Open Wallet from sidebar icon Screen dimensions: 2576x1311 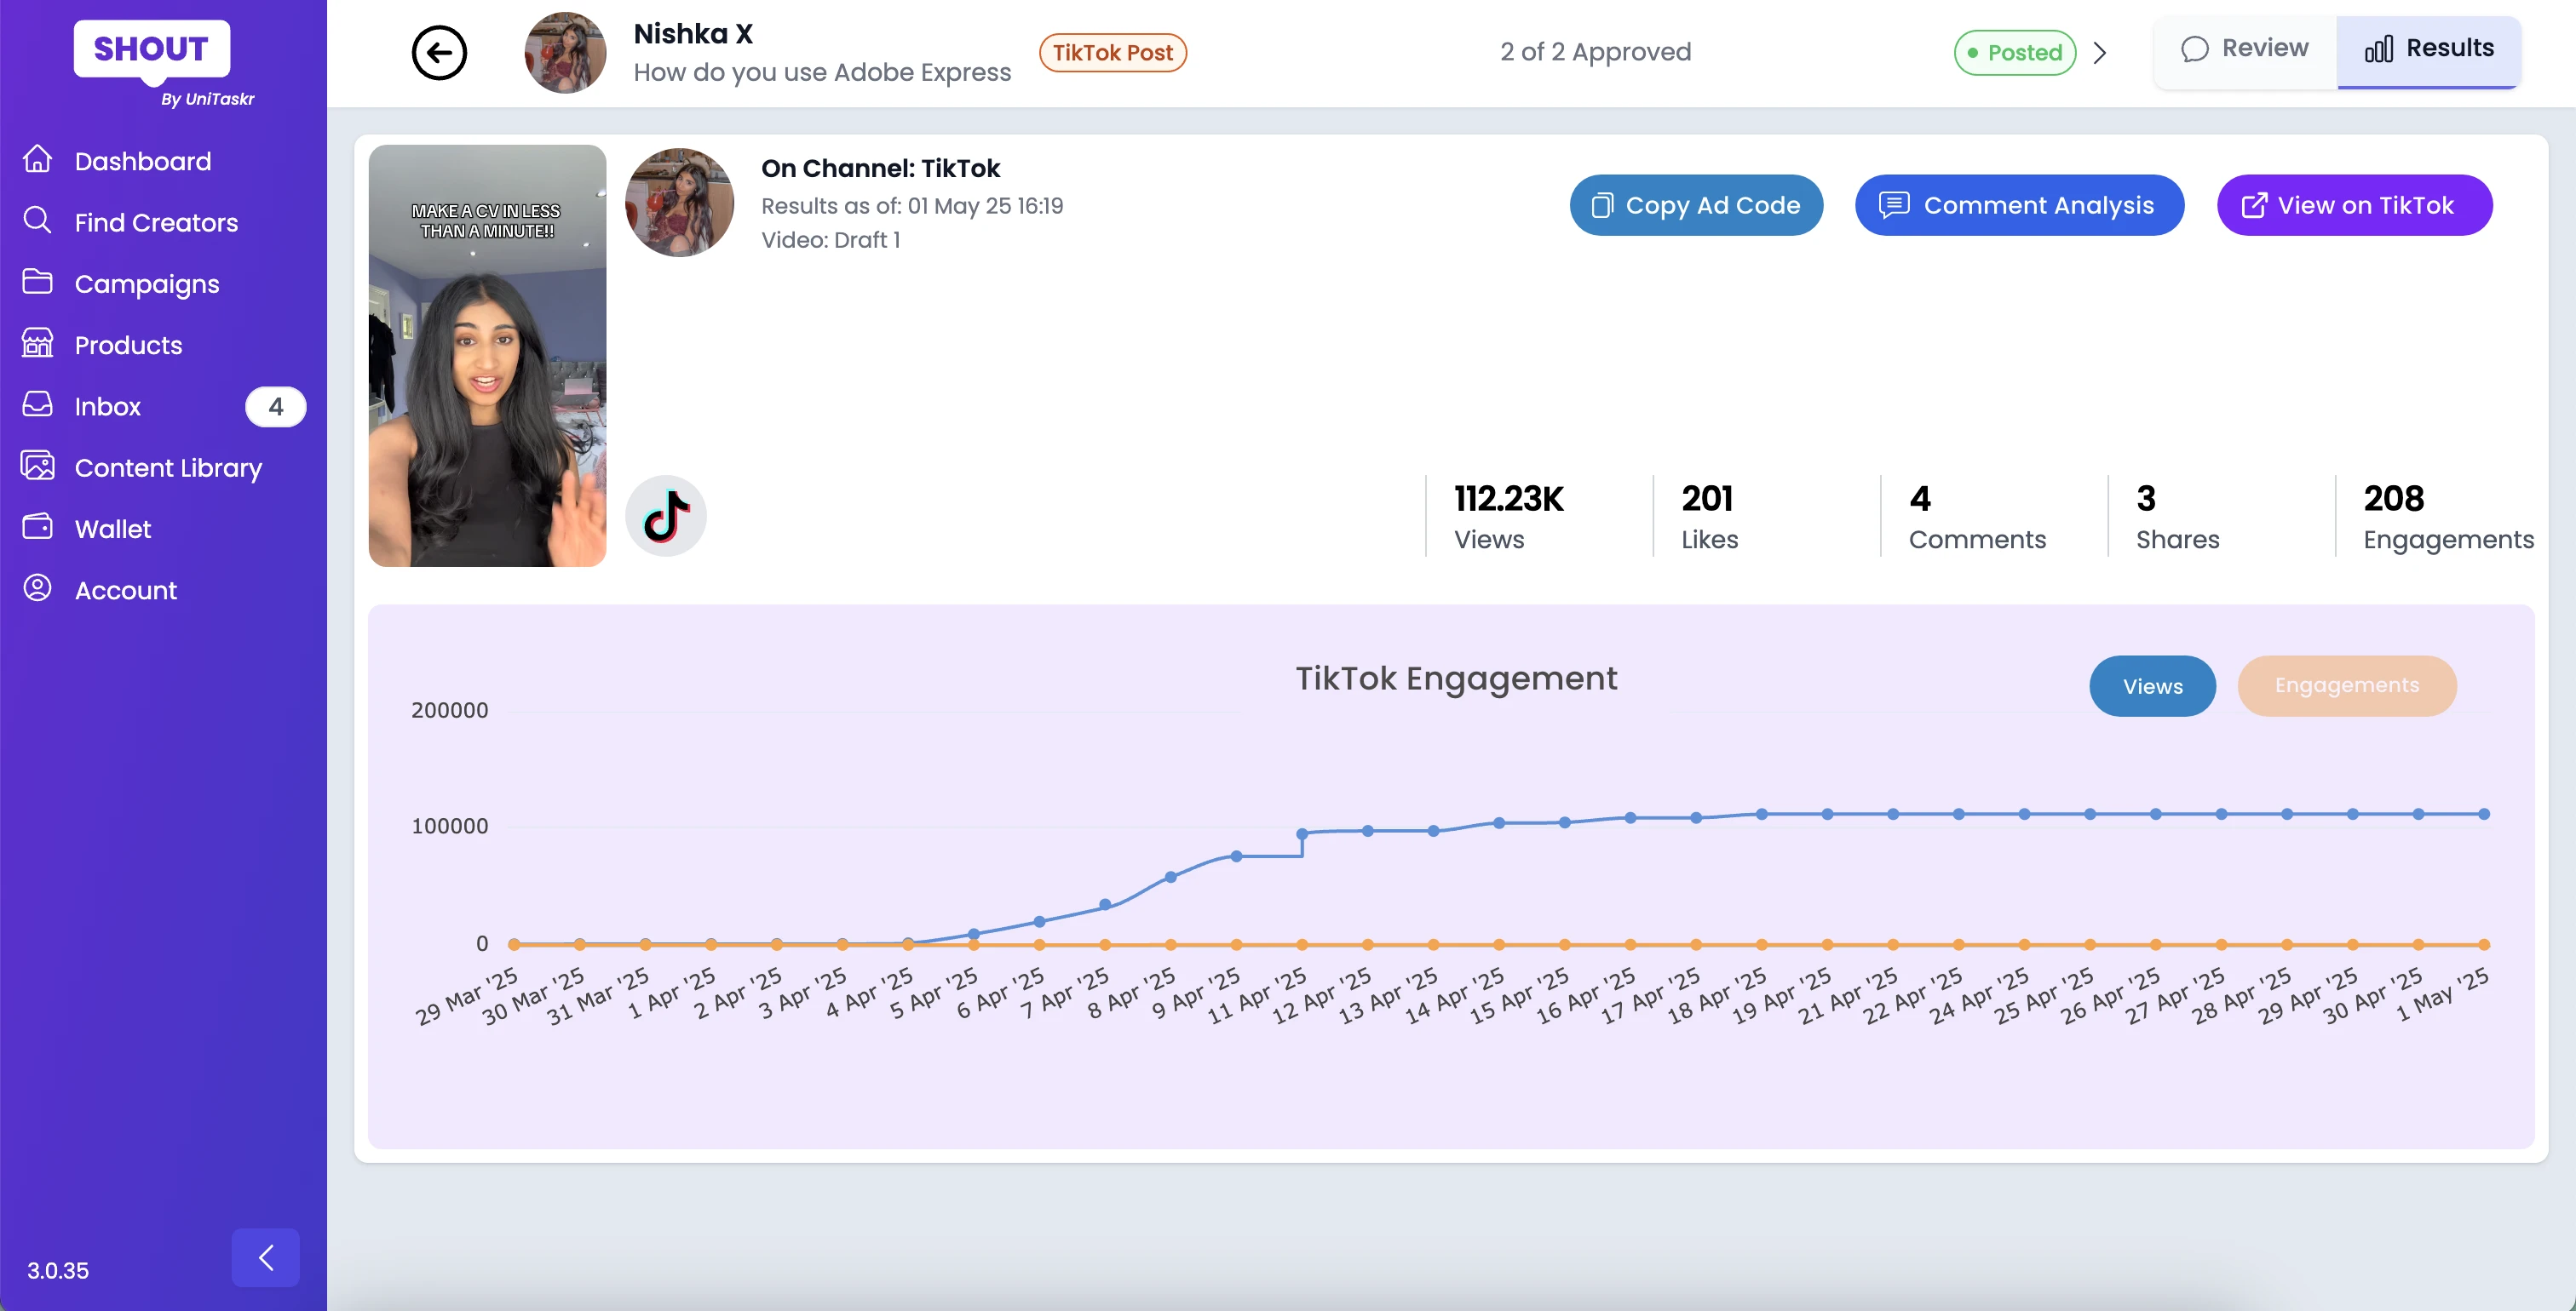click(x=37, y=528)
